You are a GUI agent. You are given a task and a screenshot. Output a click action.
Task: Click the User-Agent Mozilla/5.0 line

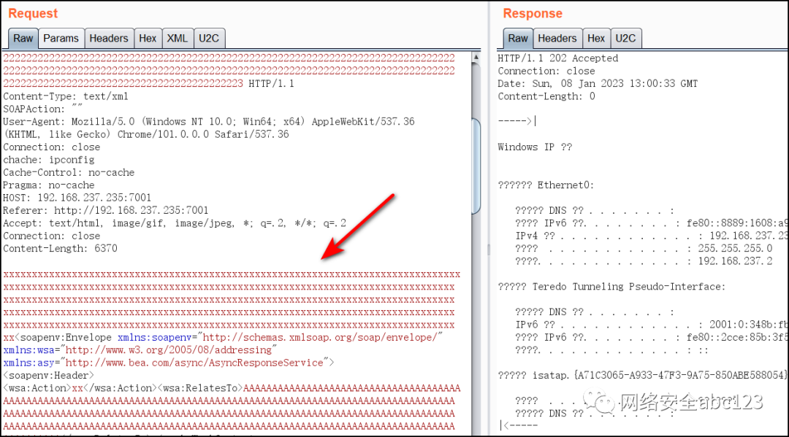point(209,122)
